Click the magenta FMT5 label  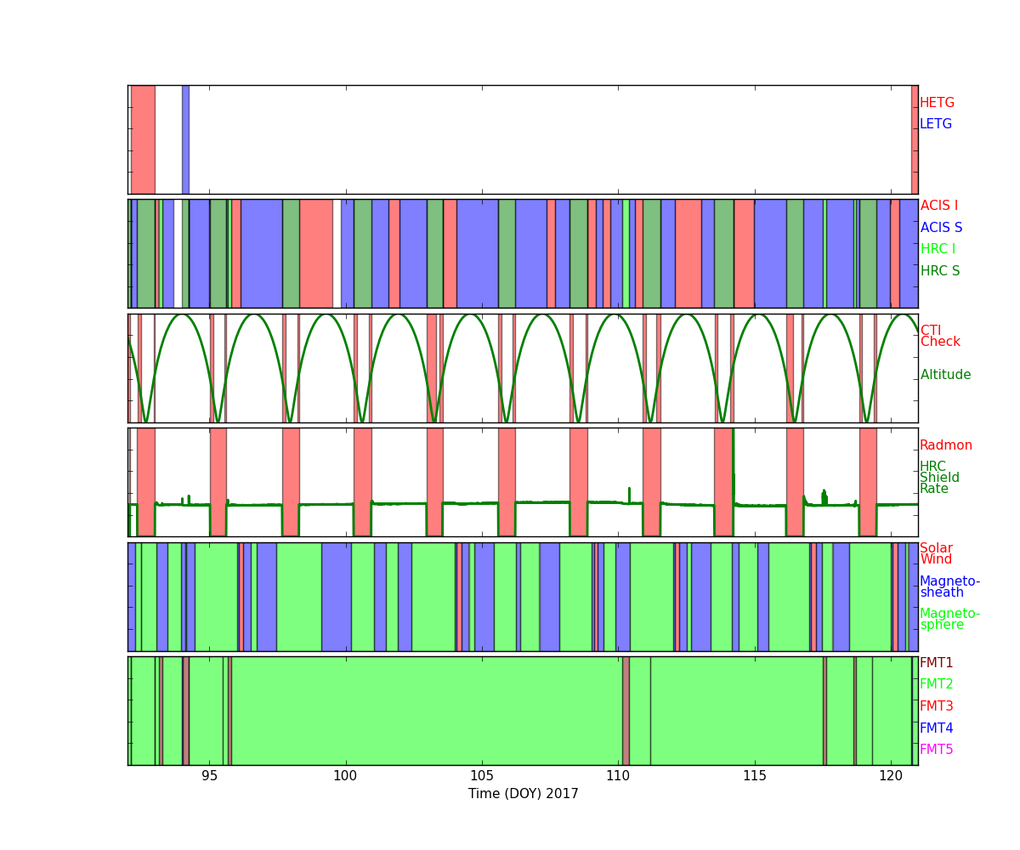point(936,750)
